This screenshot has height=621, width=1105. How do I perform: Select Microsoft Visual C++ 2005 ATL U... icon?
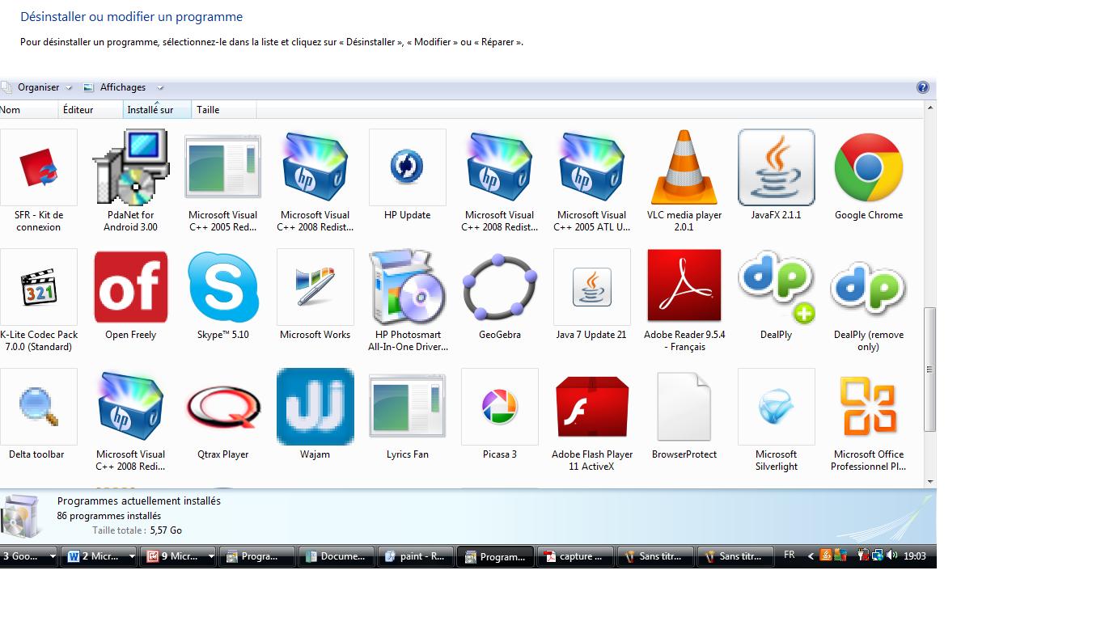(592, 167)
